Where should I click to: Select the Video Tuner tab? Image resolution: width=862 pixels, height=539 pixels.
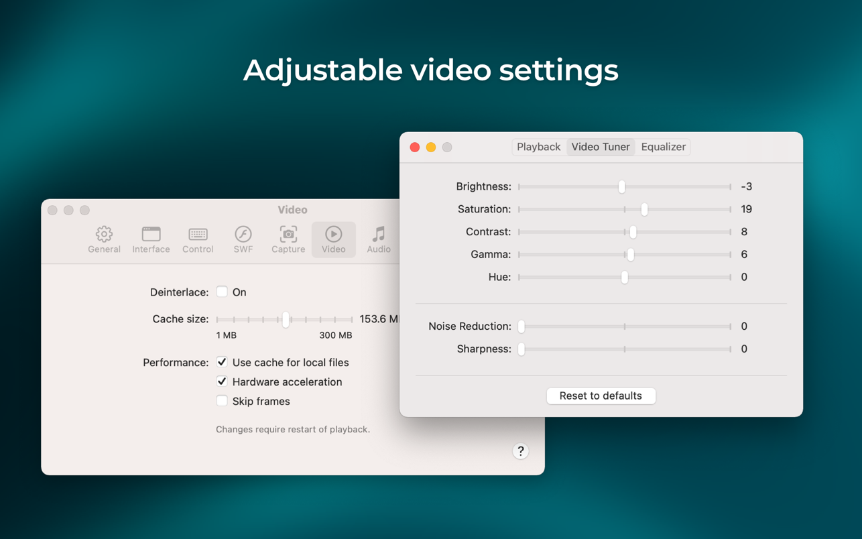[x=601, y=147]
